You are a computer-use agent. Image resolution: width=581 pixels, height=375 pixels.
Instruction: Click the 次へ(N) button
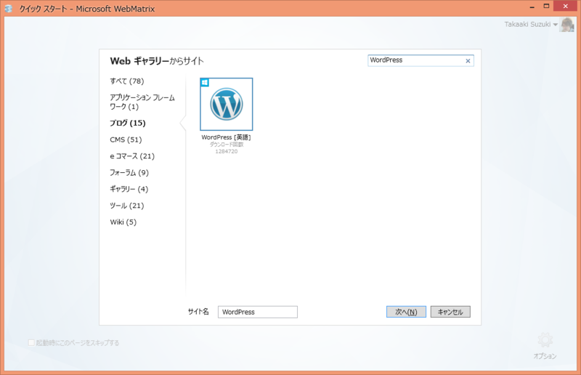pyautogui.click(x=406, y=312)
